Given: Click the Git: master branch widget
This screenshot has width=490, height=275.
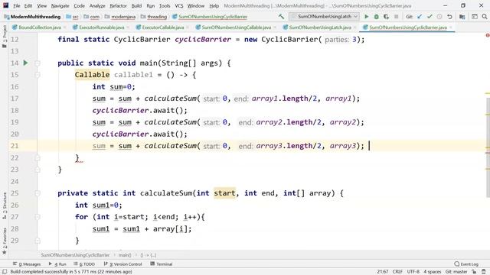Looking at the screenshot, I should point(456,272).
